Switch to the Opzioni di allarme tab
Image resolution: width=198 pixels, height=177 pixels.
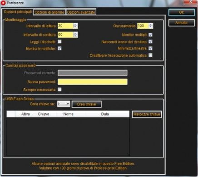click(49, 12)
